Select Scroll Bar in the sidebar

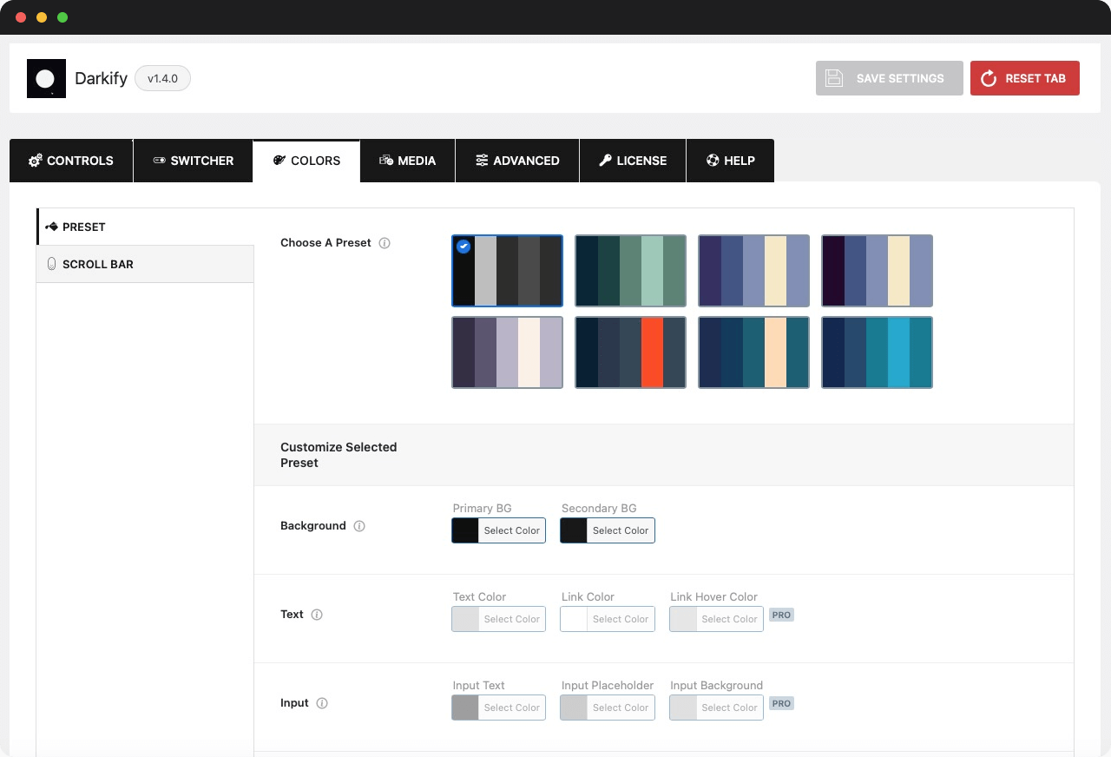96,263
